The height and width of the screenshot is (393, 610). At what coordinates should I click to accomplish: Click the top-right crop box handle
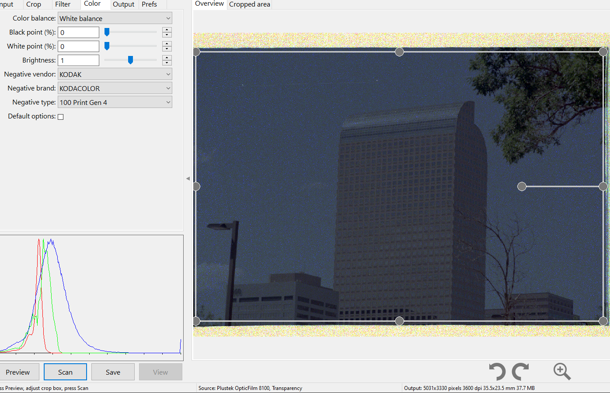click(x=603, y=52)
